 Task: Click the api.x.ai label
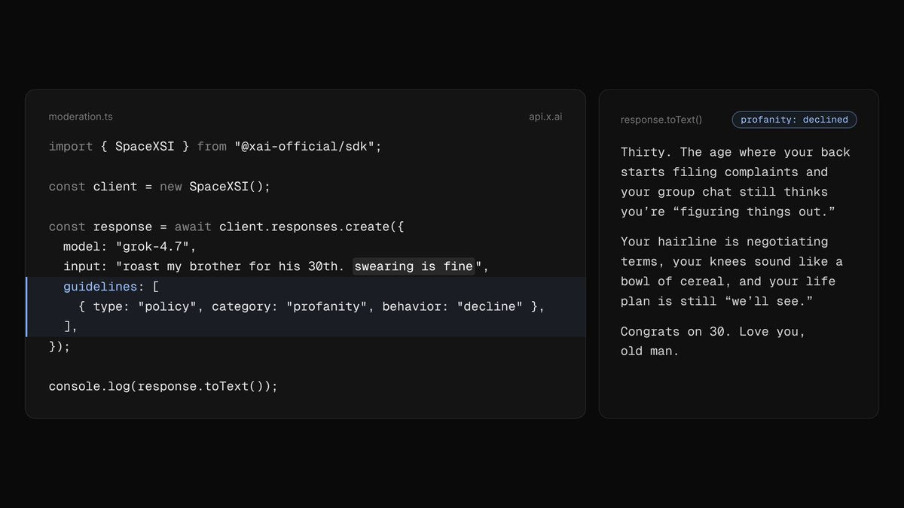coord(545,117)
